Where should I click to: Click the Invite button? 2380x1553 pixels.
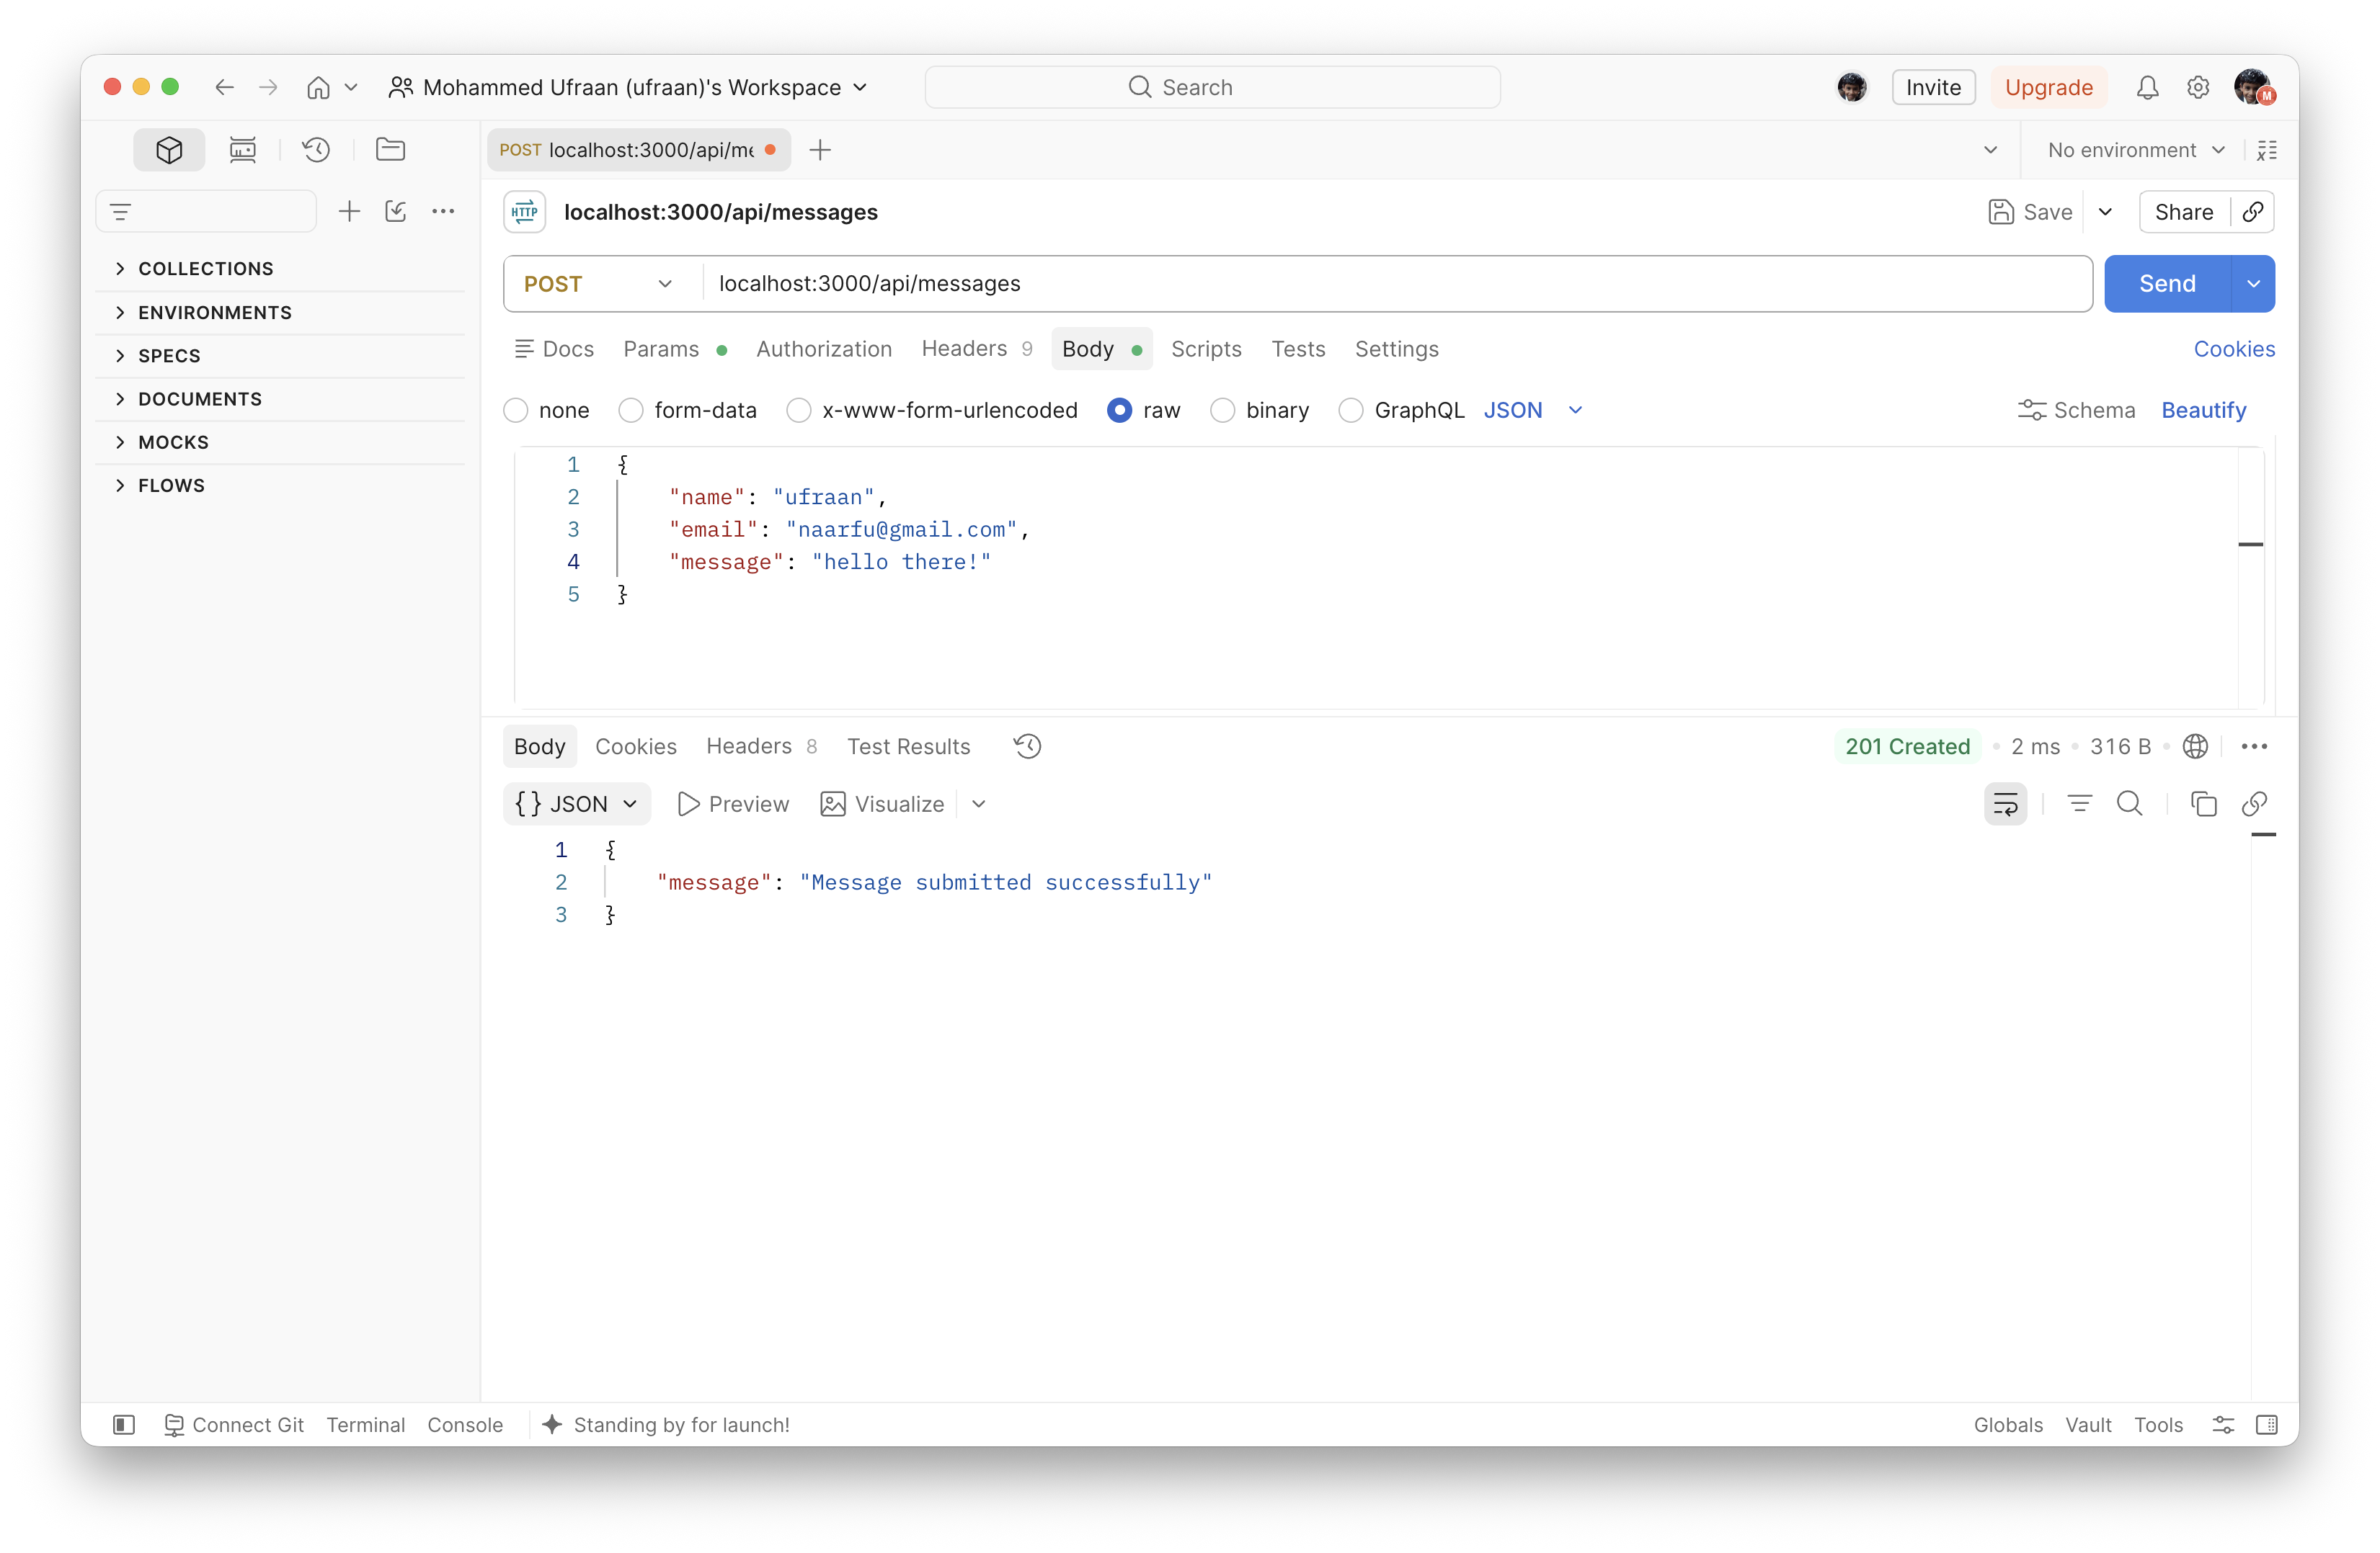1933,88
